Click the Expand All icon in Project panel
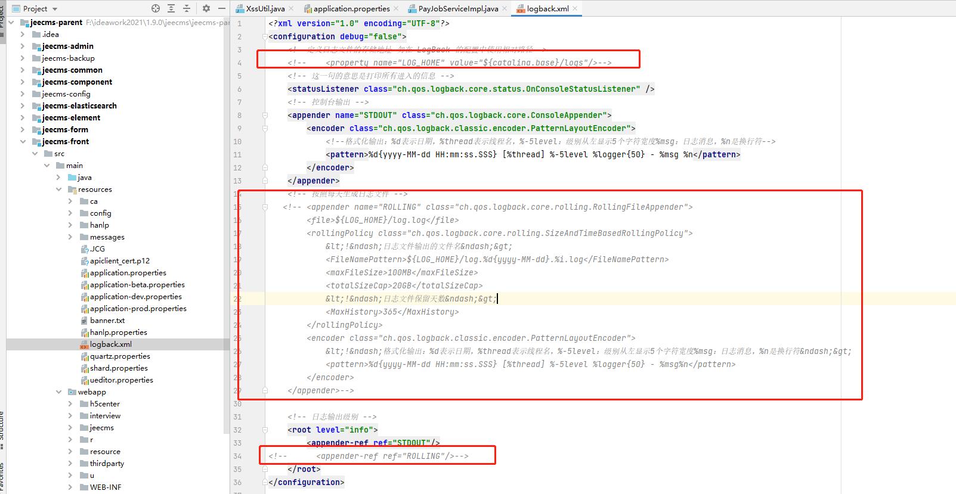 (x=171, y=8)
